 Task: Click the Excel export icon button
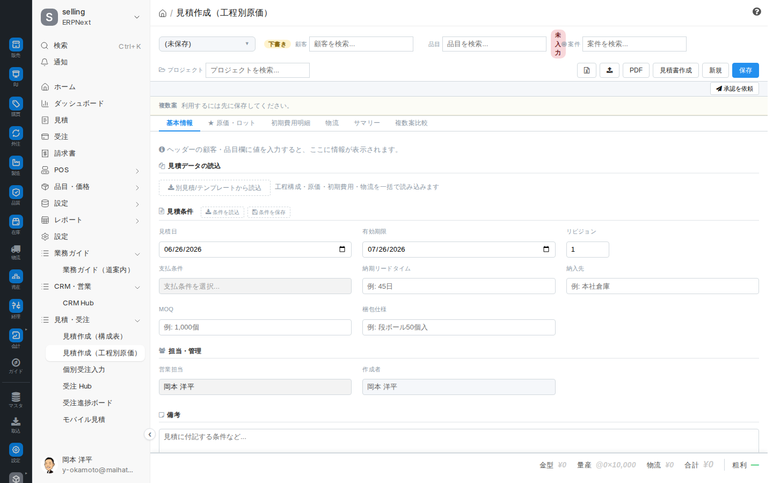(587, 70)
